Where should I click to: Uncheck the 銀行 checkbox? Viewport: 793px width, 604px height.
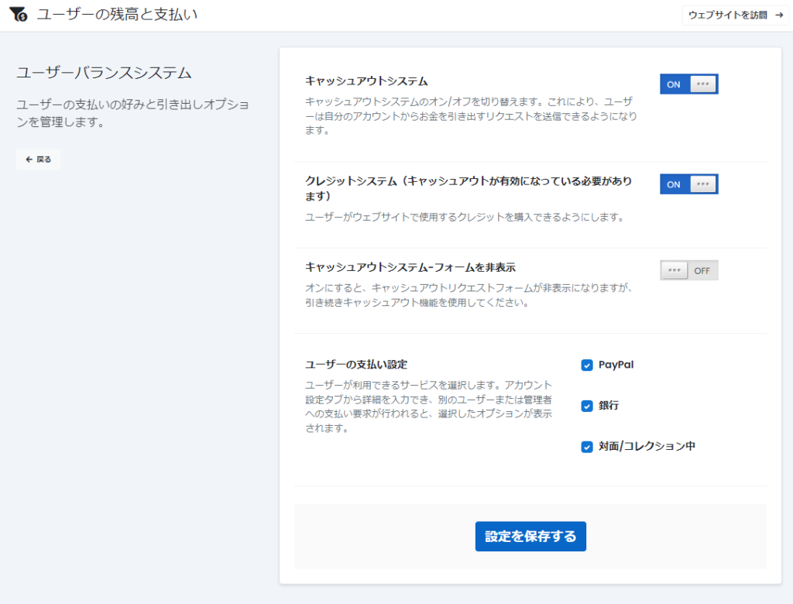tap(587, 406)
